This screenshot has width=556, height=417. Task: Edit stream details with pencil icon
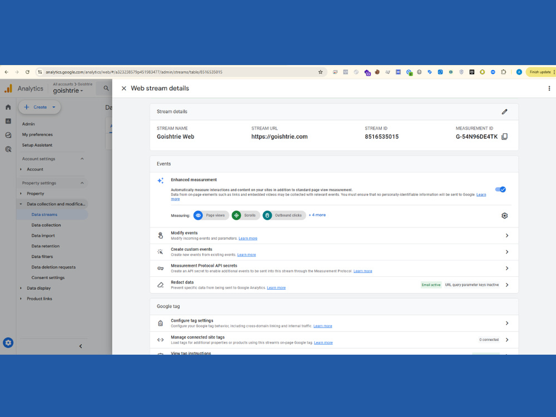click(x=504, y=112)
